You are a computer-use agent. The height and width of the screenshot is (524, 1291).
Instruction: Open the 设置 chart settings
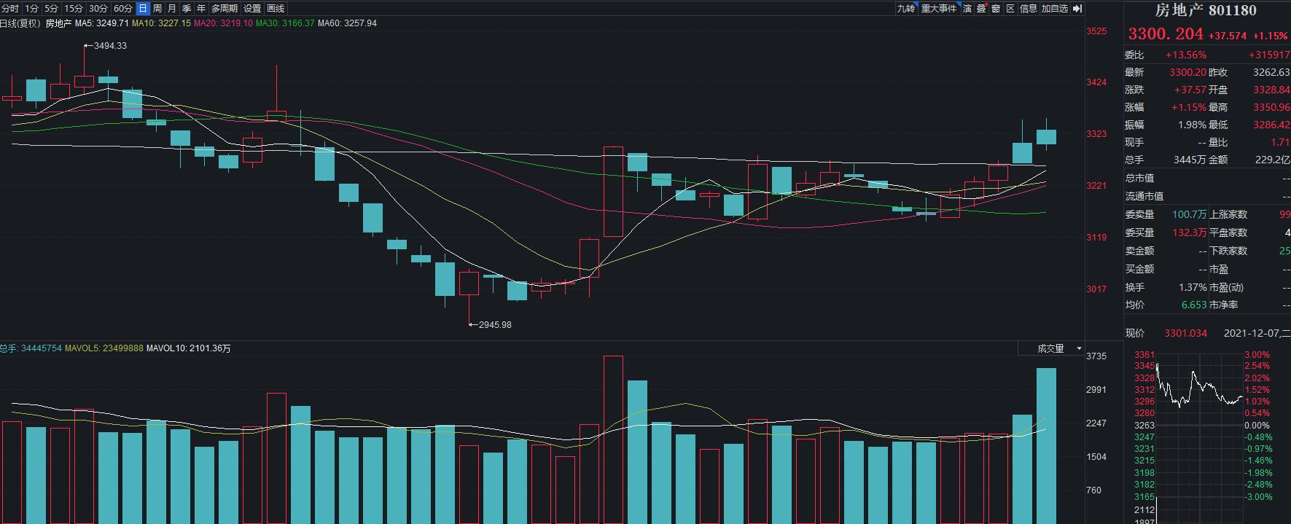click(252, 9)
